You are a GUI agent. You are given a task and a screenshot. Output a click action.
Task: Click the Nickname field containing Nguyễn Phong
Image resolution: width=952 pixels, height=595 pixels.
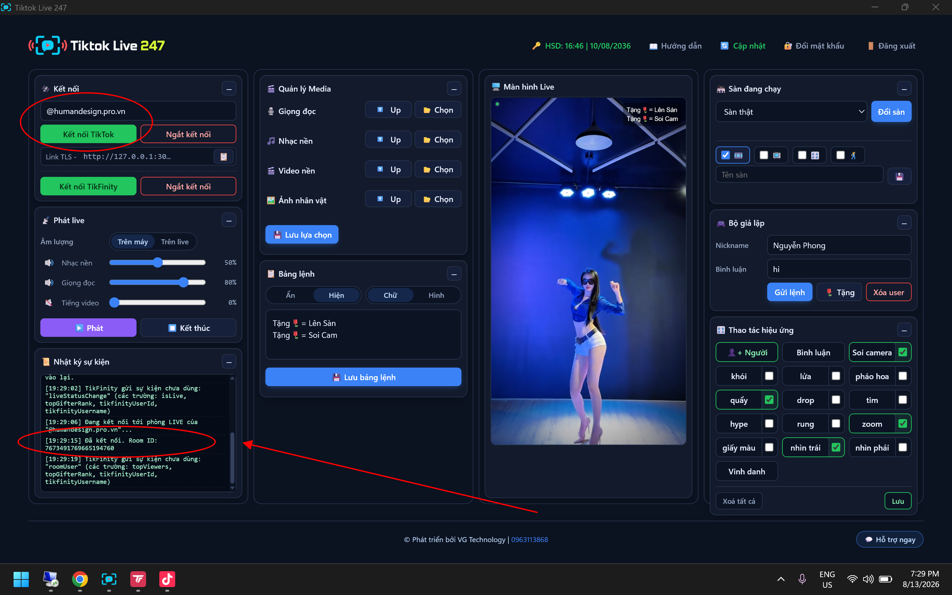(839, 246)
